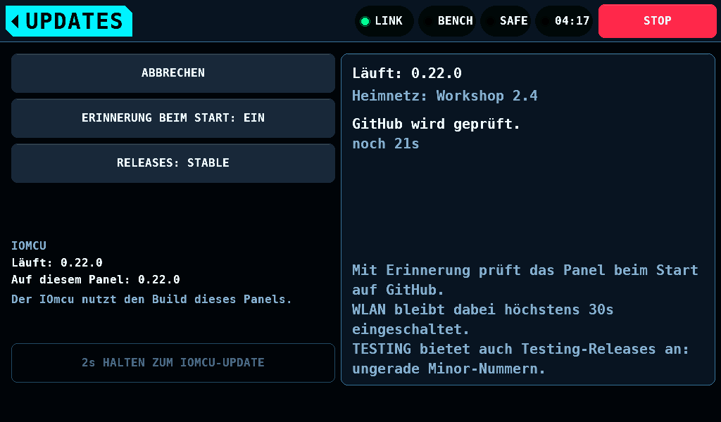
Task: Hit the red STOP button
Action: pos(657,21)
